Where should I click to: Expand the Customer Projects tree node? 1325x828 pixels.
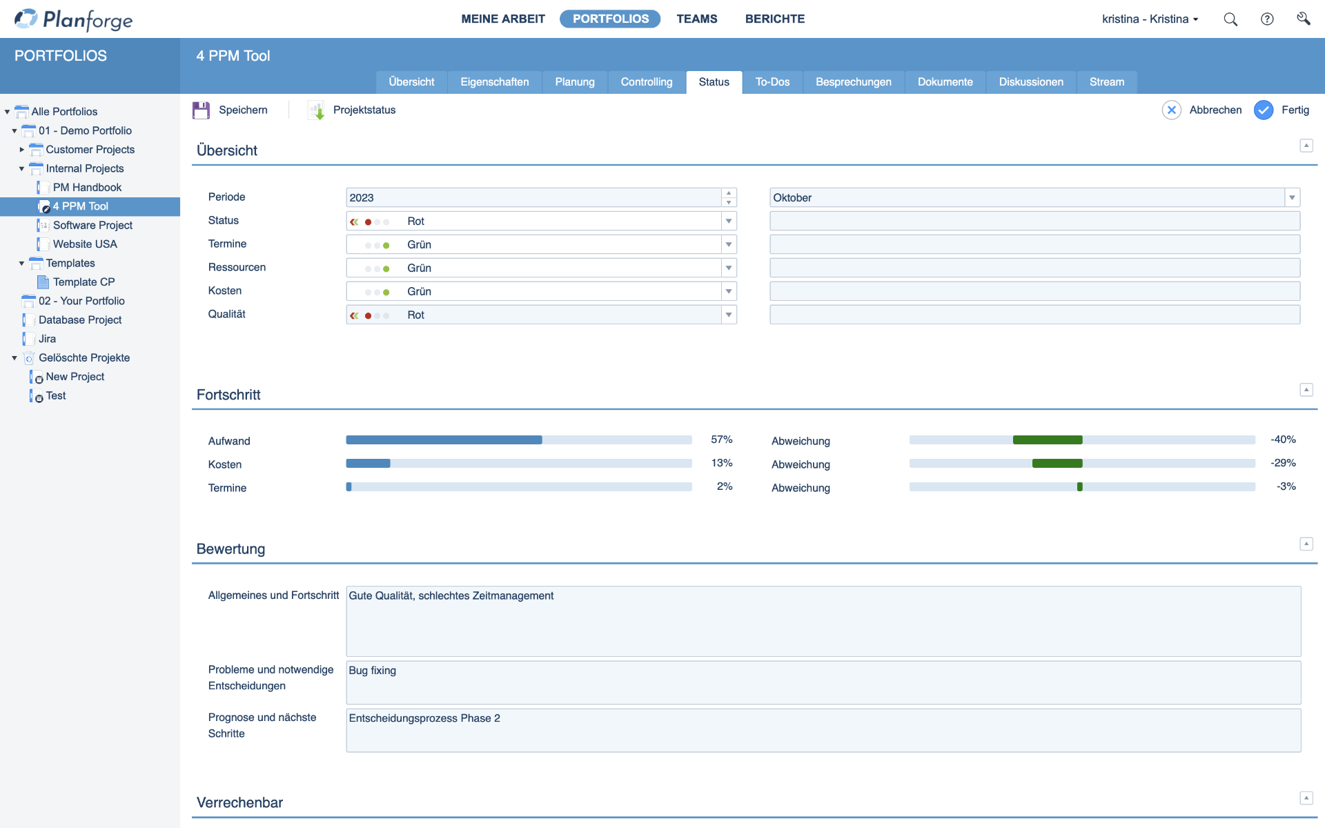click(21, 150)
